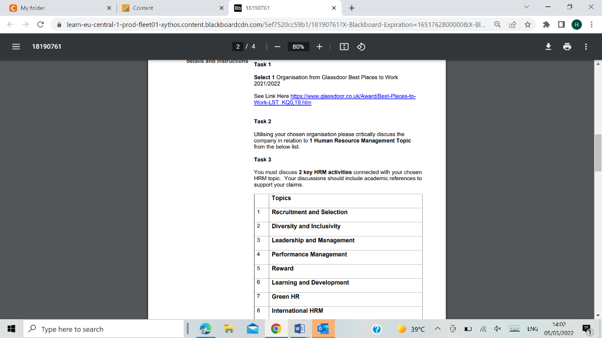Viewport: 602px width, 338px height.
Task: Close the My folder tab
Action: click(109, 8)
